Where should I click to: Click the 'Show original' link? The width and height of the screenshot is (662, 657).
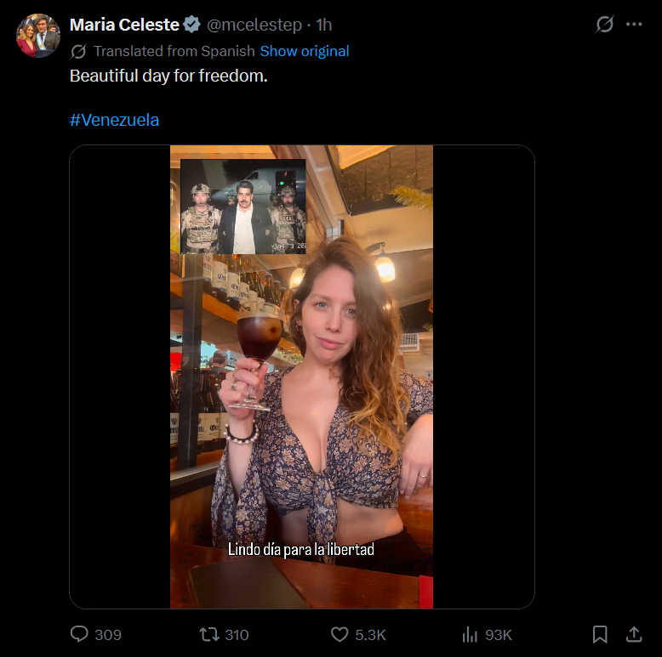tap(305, 51)
